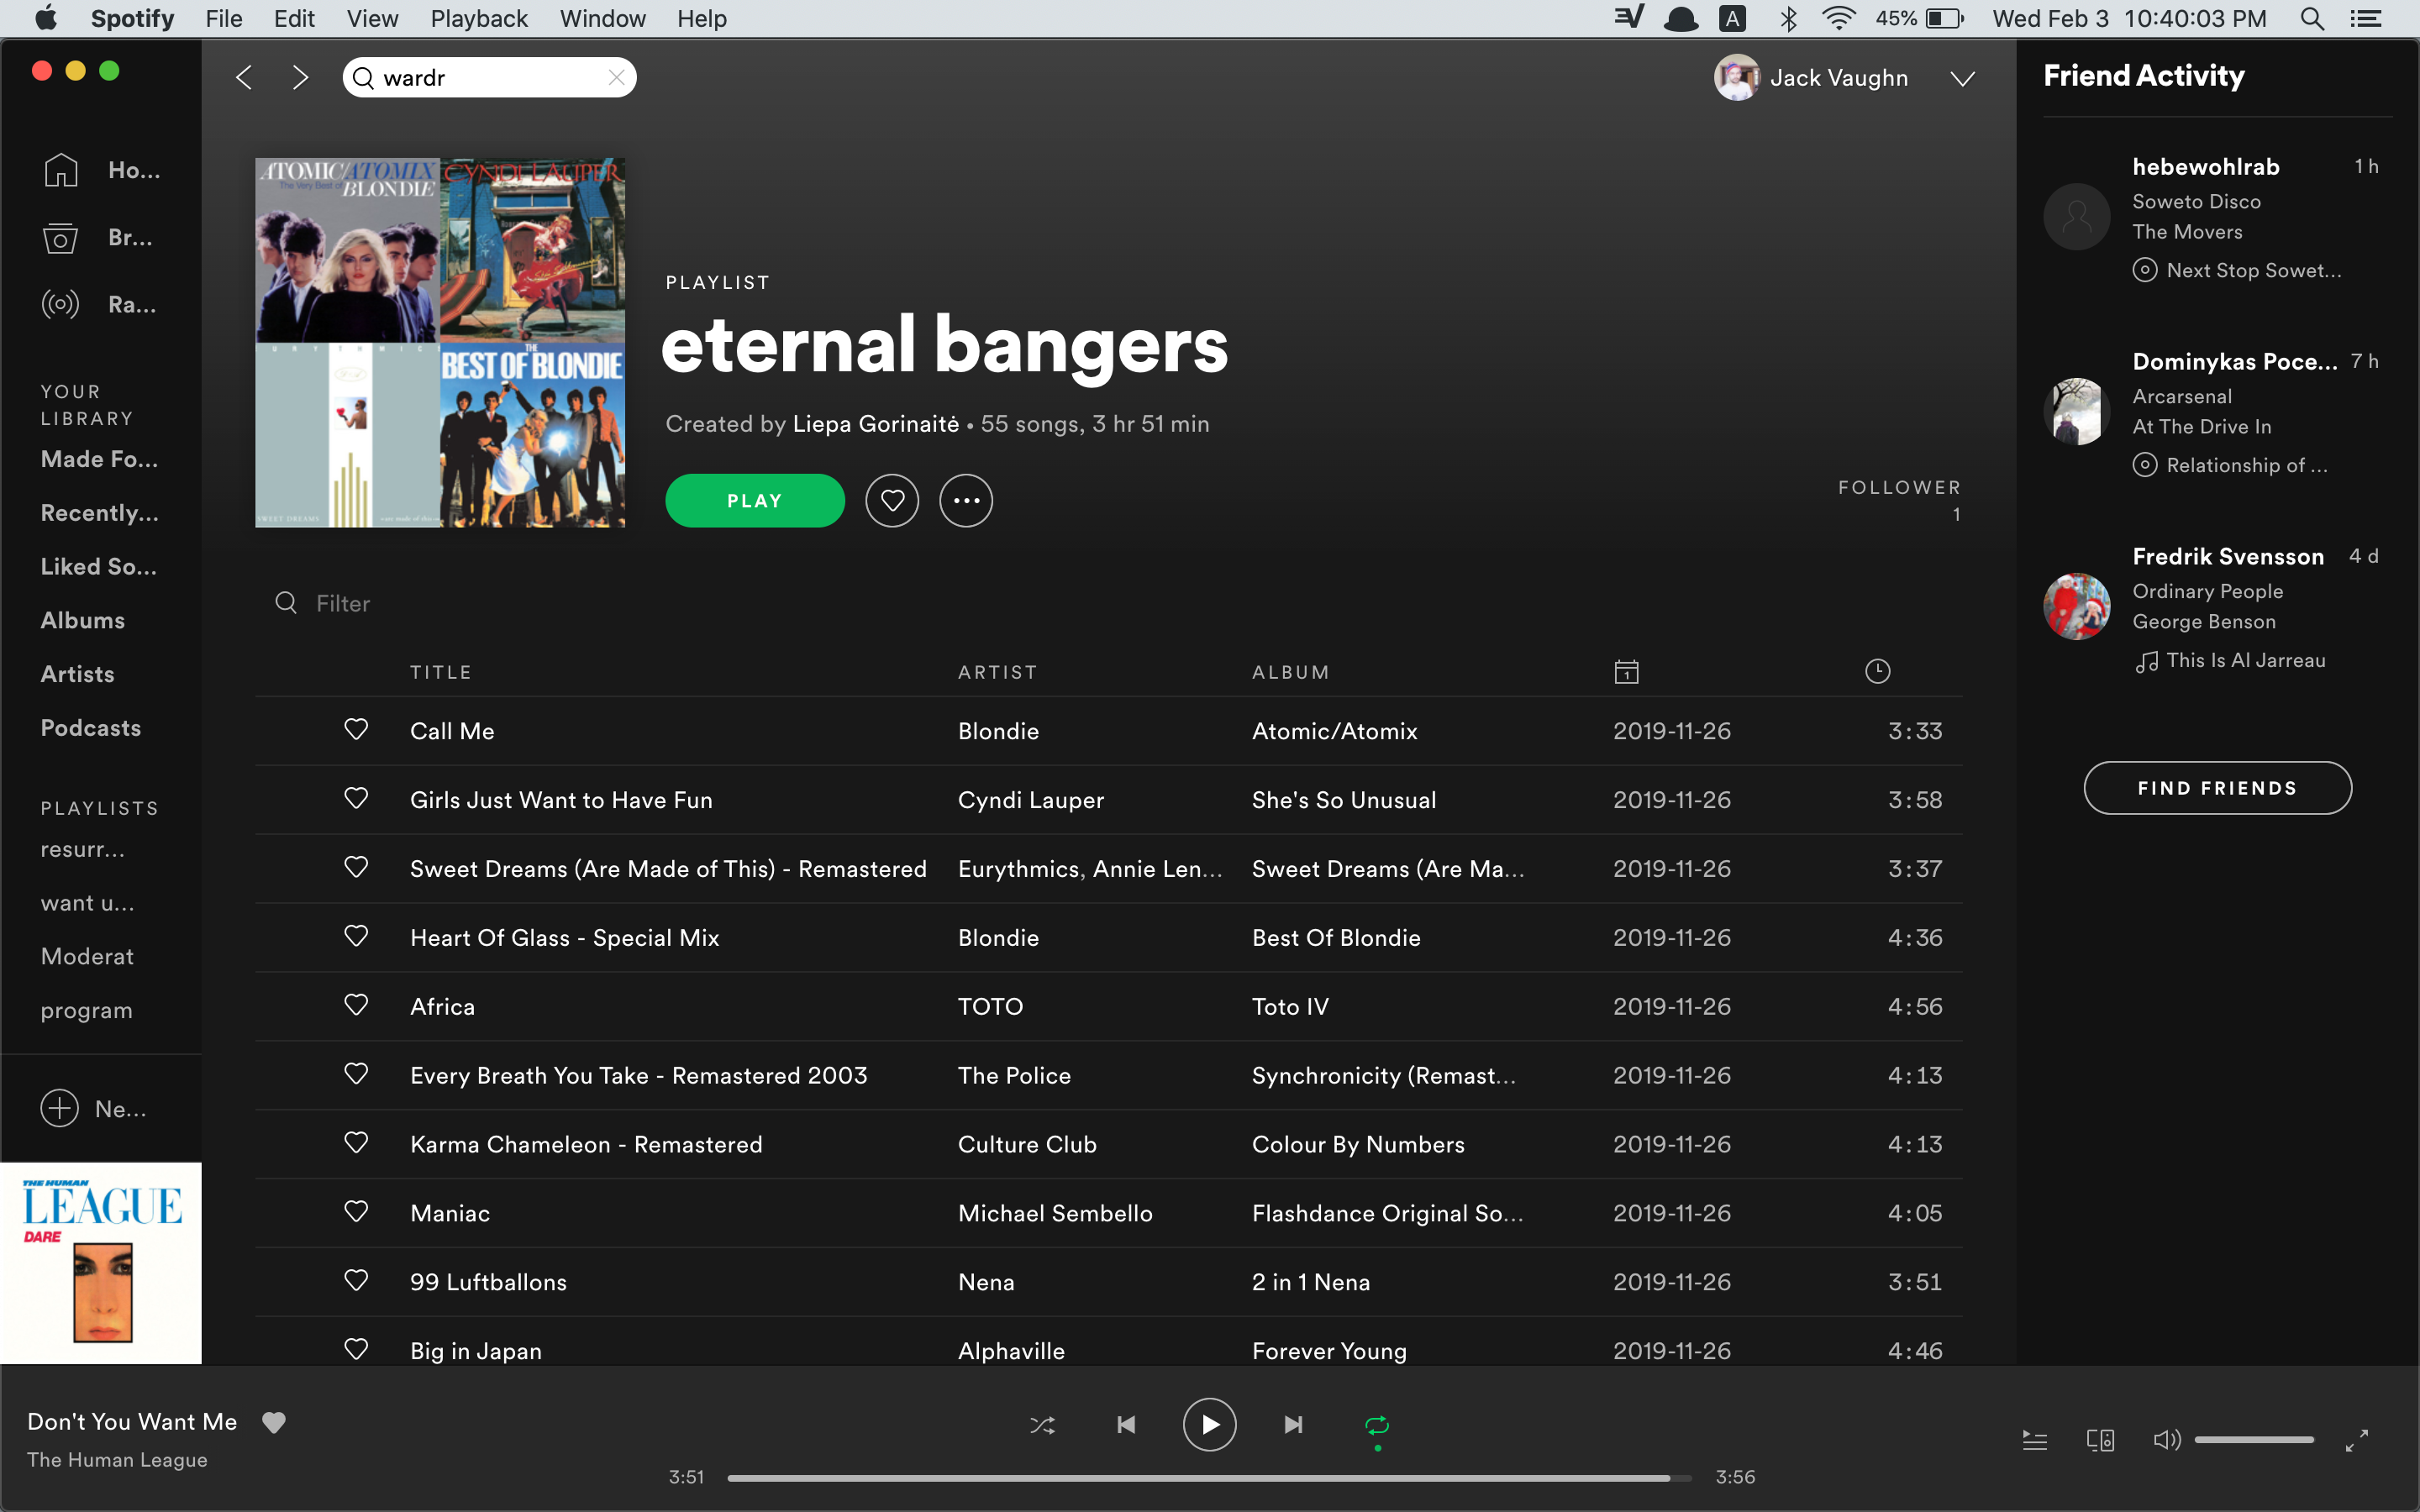Like the song Maniac

tap(356, 1211)
